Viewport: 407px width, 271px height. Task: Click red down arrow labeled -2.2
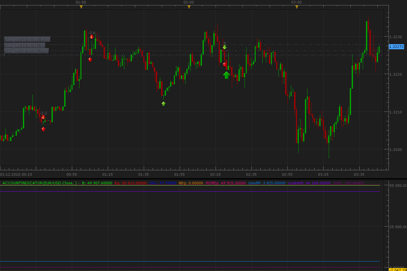pyautogui.click(x=43, y=117)
